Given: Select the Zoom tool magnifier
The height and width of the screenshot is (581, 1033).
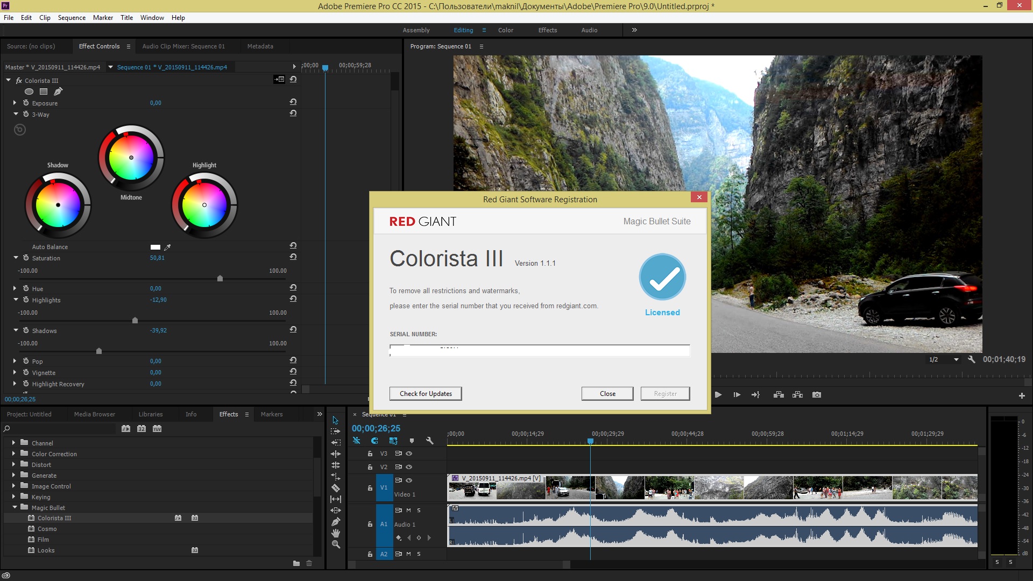Looking at the screenshot, I should point(335,544).
